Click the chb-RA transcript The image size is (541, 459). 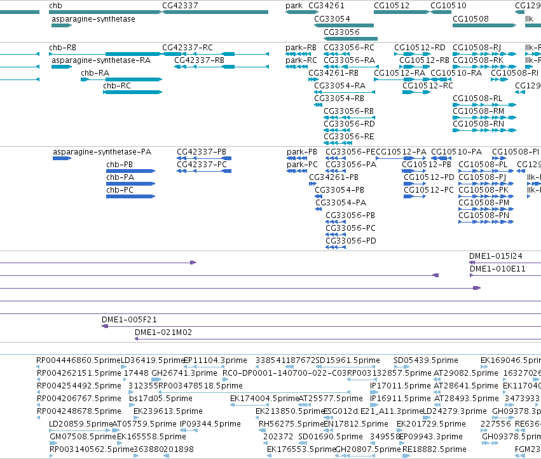[x=121, y=79]
